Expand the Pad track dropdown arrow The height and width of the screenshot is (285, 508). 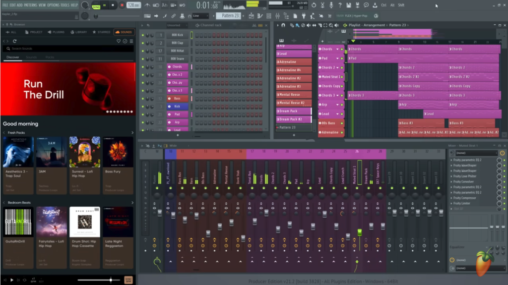click(x=337, y=58)
